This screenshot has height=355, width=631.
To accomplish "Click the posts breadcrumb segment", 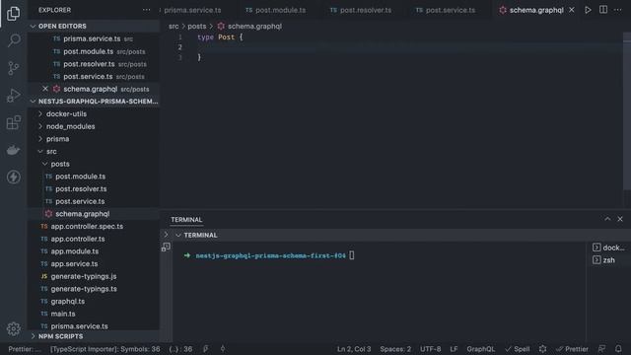I will 197,27.
